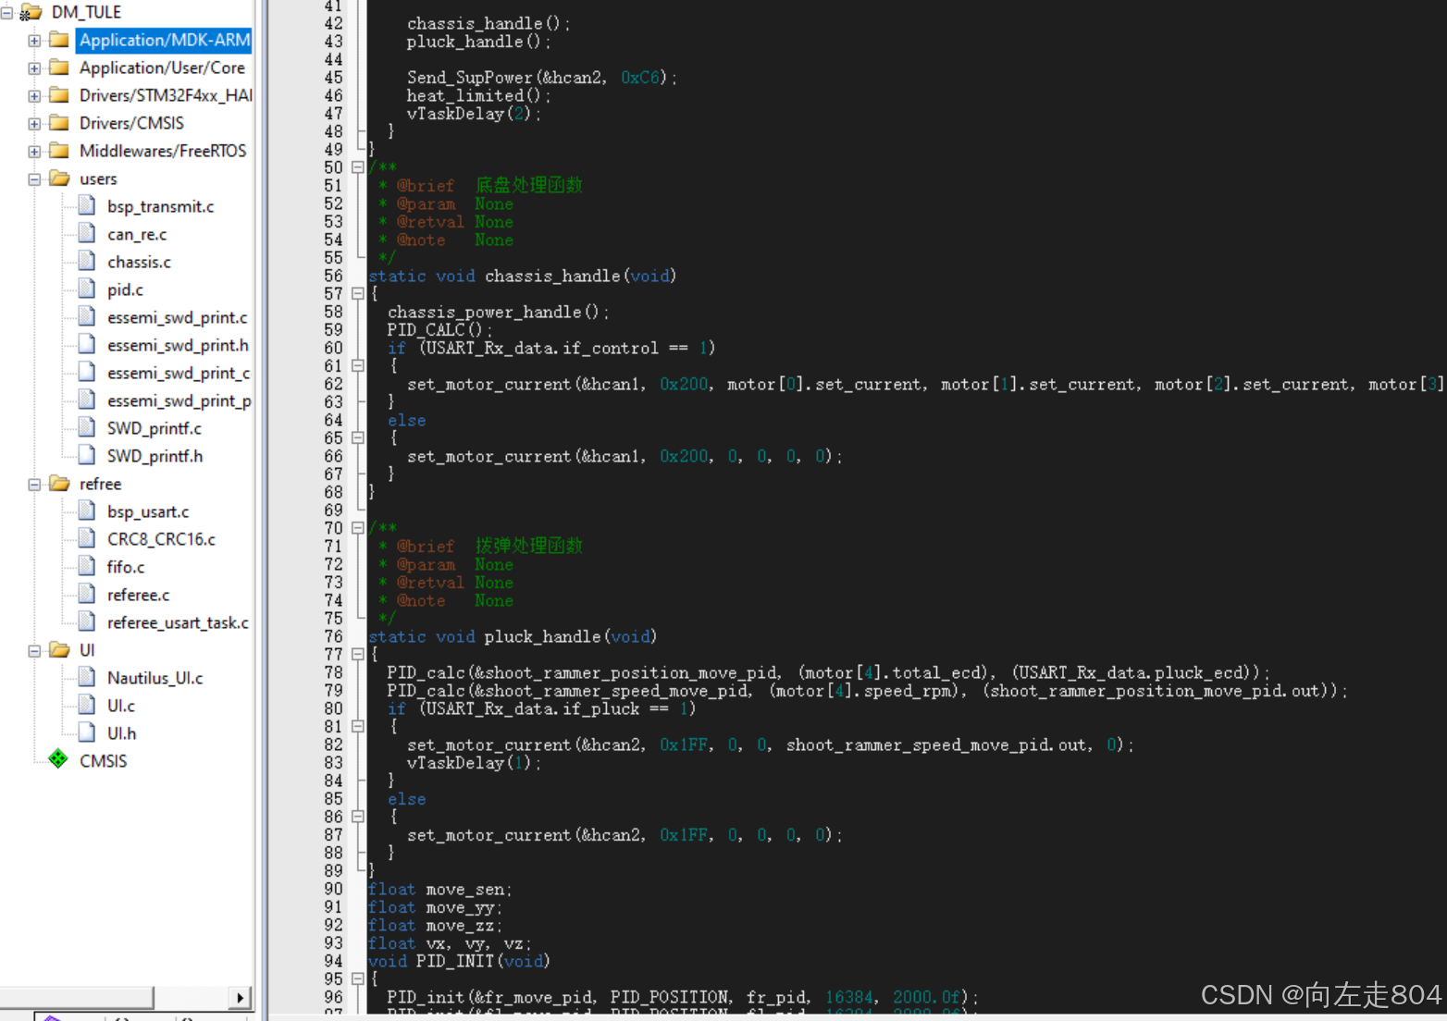Open UI.h header file

(x=121, y=734)
